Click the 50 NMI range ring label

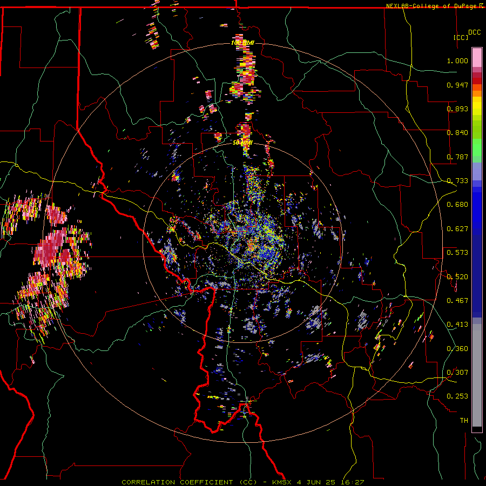click(242, 143)
